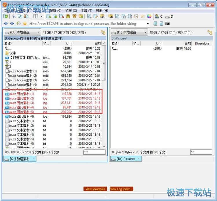
Task: Click the folder size 'kb' icon
Action: pos(111,16)
